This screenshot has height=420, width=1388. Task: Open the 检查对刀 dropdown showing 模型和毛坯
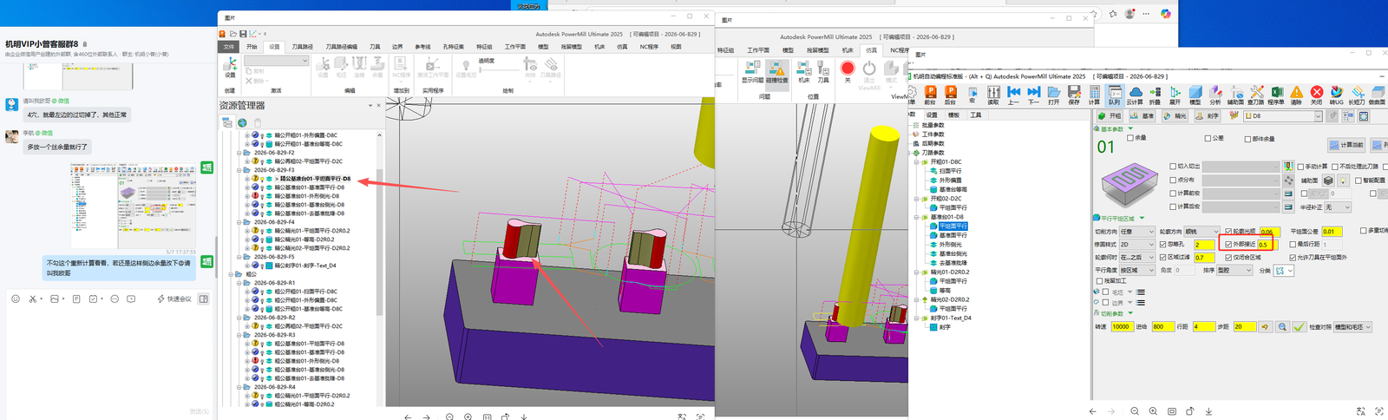1352,326
